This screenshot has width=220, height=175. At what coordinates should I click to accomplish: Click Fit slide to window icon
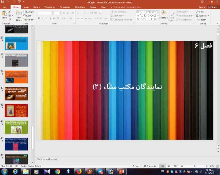coord(217,166)
